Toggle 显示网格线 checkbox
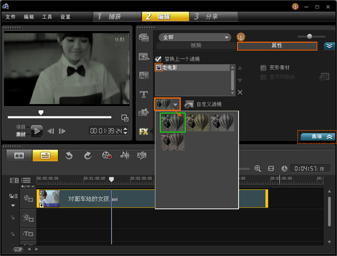 (x=263, y=77)
